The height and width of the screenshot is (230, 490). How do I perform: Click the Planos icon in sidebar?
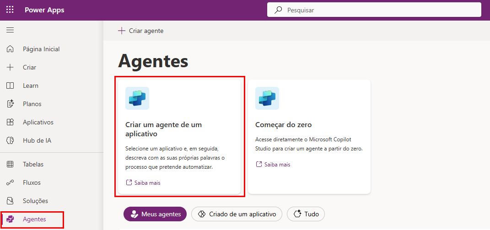point(10,104)
